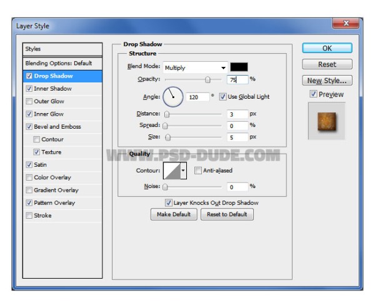Click the Make Default button
Image resolution: width=375 pixels, height=308 pixels.
[174, 214]
